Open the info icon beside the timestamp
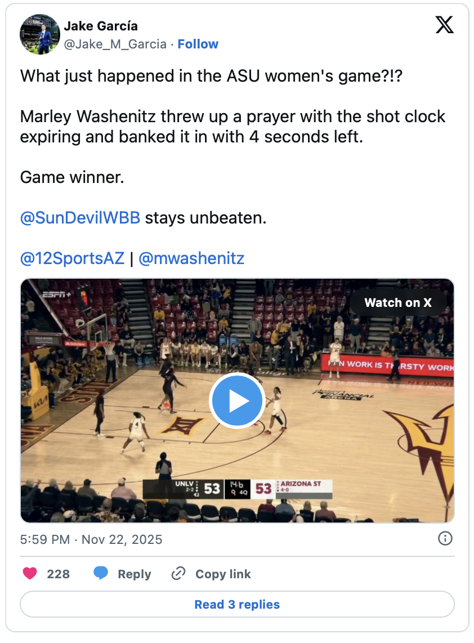The height and width of the screenshot is (643, 474). pos(445,539)
